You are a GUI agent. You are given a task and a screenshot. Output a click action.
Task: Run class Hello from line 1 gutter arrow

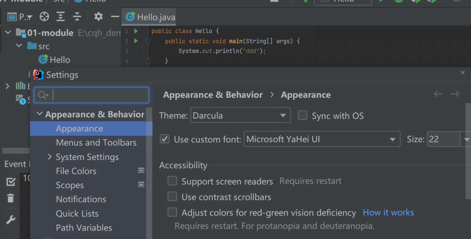(136, 31)
